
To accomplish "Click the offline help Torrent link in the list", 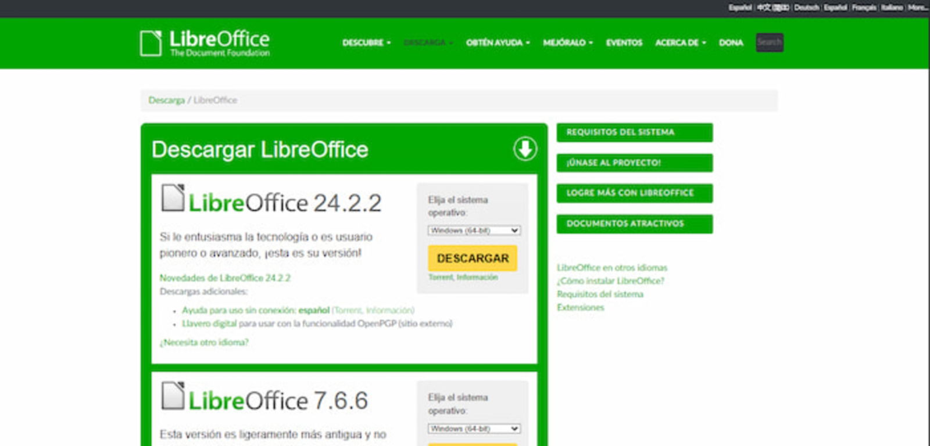I will (x=347, y=310).
